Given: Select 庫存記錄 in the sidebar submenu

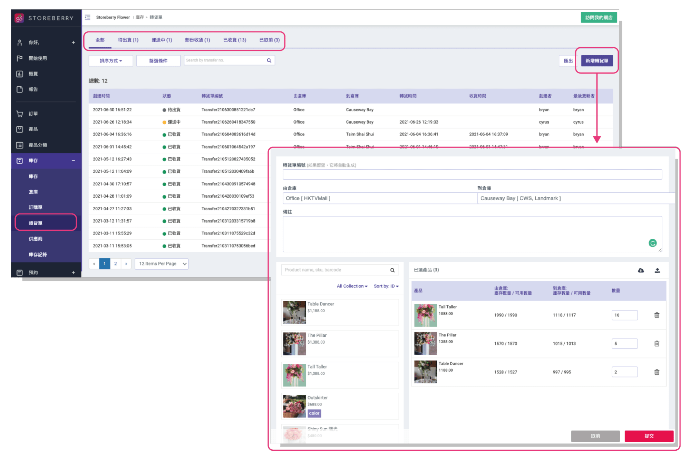Looking at the screenshot, I should (38, 255).
